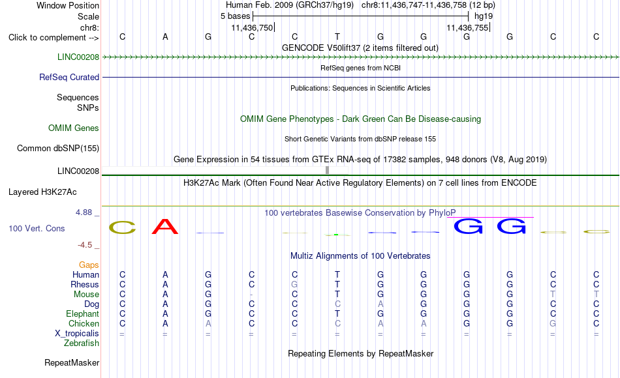Select the SNPs track label
This screenshot has width=620, height=378.
(88, 108)
